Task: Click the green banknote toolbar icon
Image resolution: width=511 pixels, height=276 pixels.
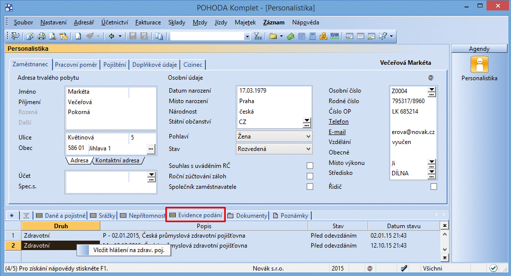Action: (x=291, y=36)
